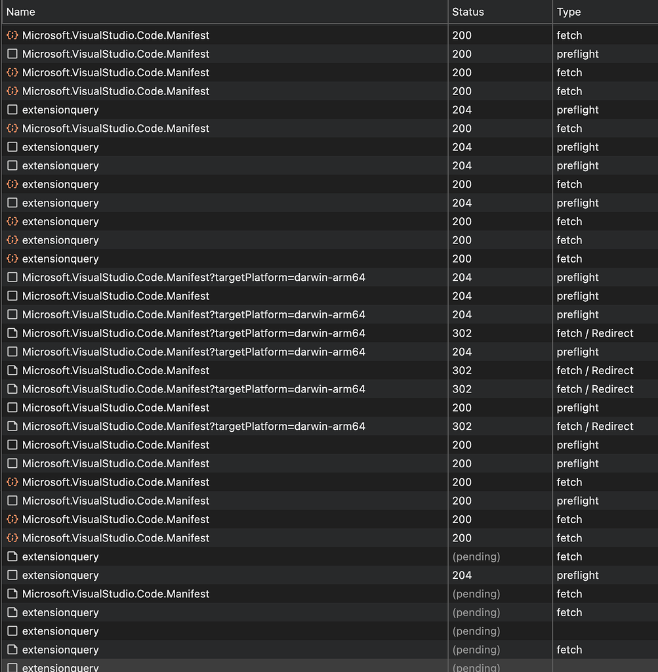The height and width of the screenshot is (672, 658).
Task: Click the document icon beside the first Manifest preflight
Action: click(12, 54)
